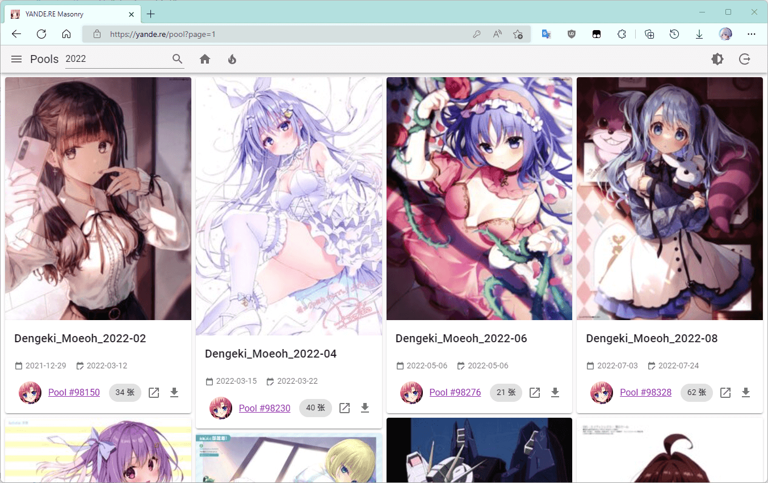Click the Pools header label
Screen dimensions: 768x483
point(44,59)
